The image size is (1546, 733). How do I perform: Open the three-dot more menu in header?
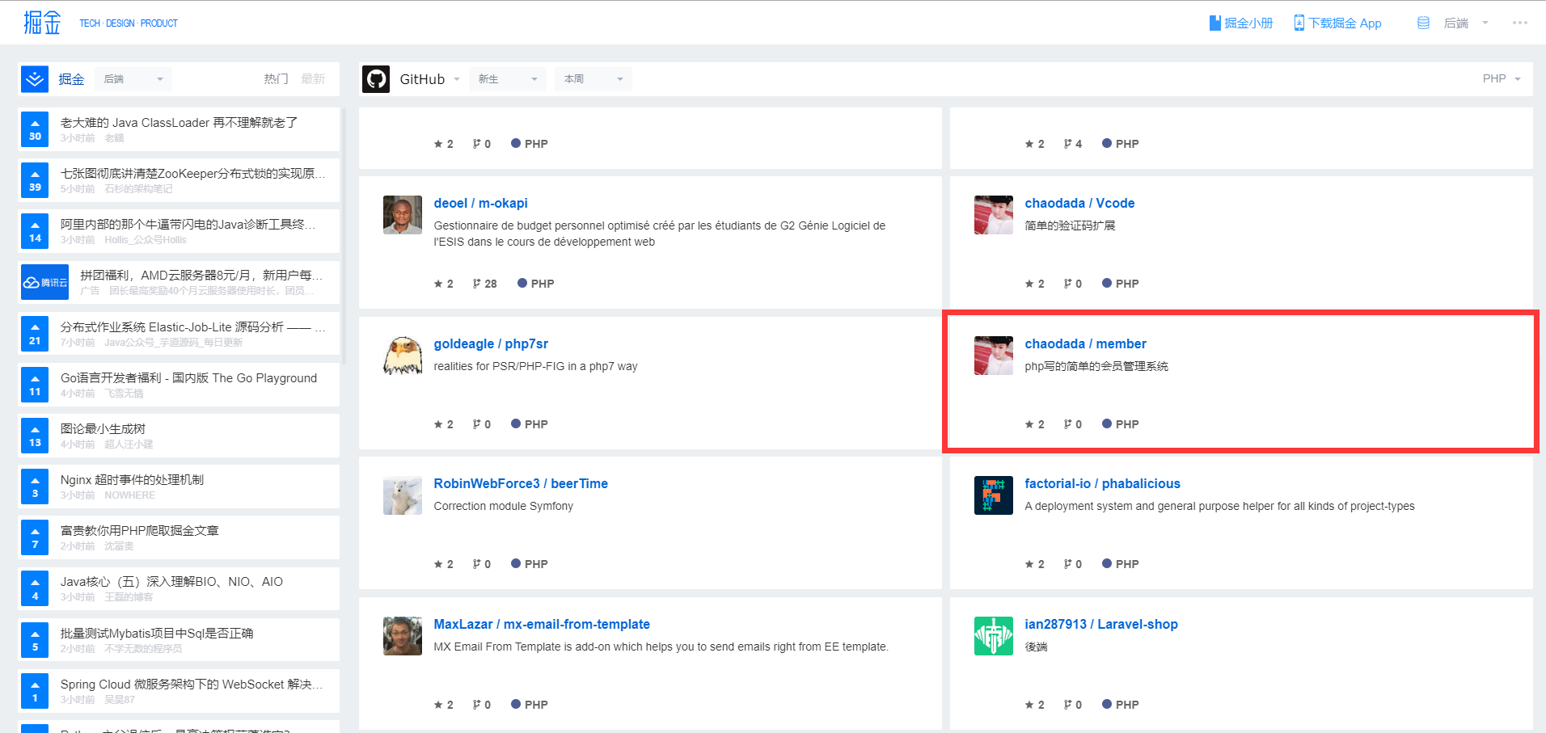point(1520,23)
